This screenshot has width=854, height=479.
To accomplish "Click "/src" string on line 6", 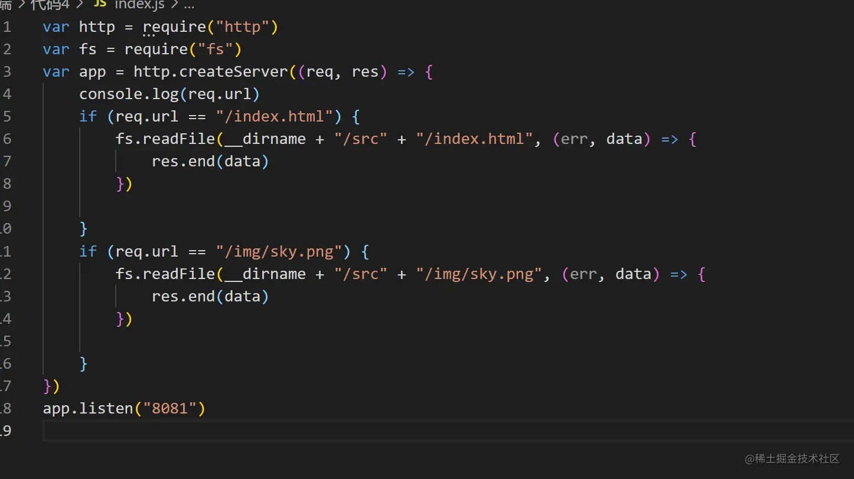I will click(x=360, y=139).
